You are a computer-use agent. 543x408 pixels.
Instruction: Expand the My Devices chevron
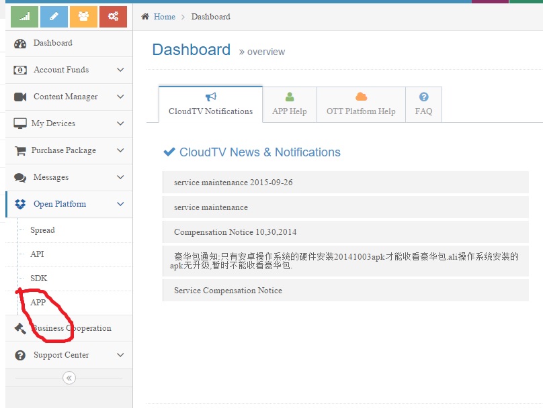120,123
